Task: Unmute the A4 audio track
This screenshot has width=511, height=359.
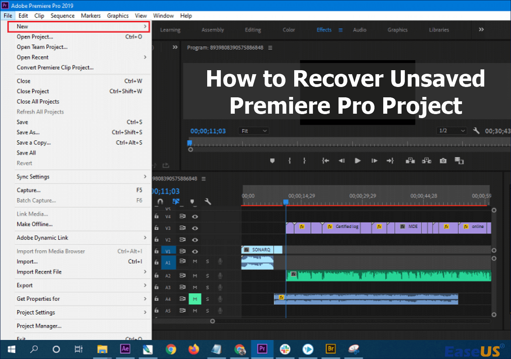Action: click(195, 299)
